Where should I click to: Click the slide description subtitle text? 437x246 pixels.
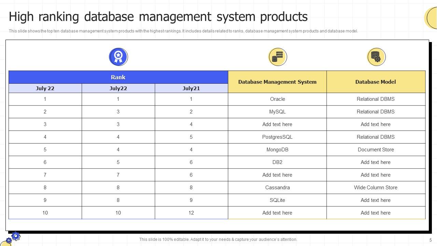[x=183, y=31]
